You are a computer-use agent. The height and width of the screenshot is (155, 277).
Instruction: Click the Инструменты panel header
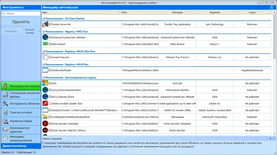tap(21, 7)
